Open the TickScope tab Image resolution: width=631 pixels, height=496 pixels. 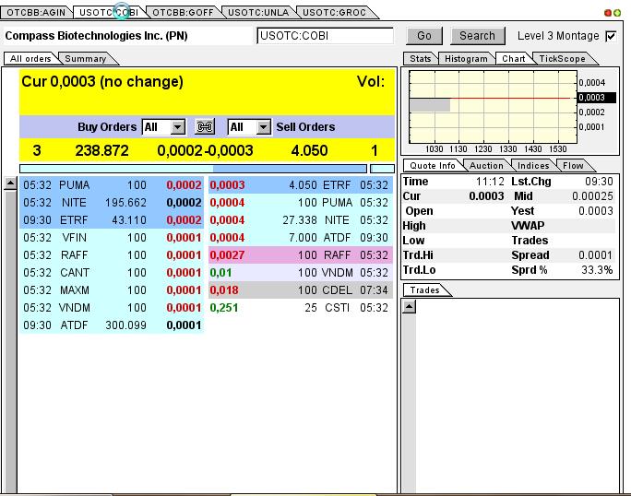pyautogui.click(x=562, y=59)
